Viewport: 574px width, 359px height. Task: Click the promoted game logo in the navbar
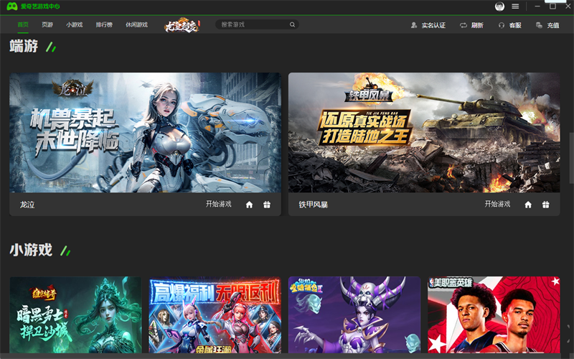(x=182, y=25)
